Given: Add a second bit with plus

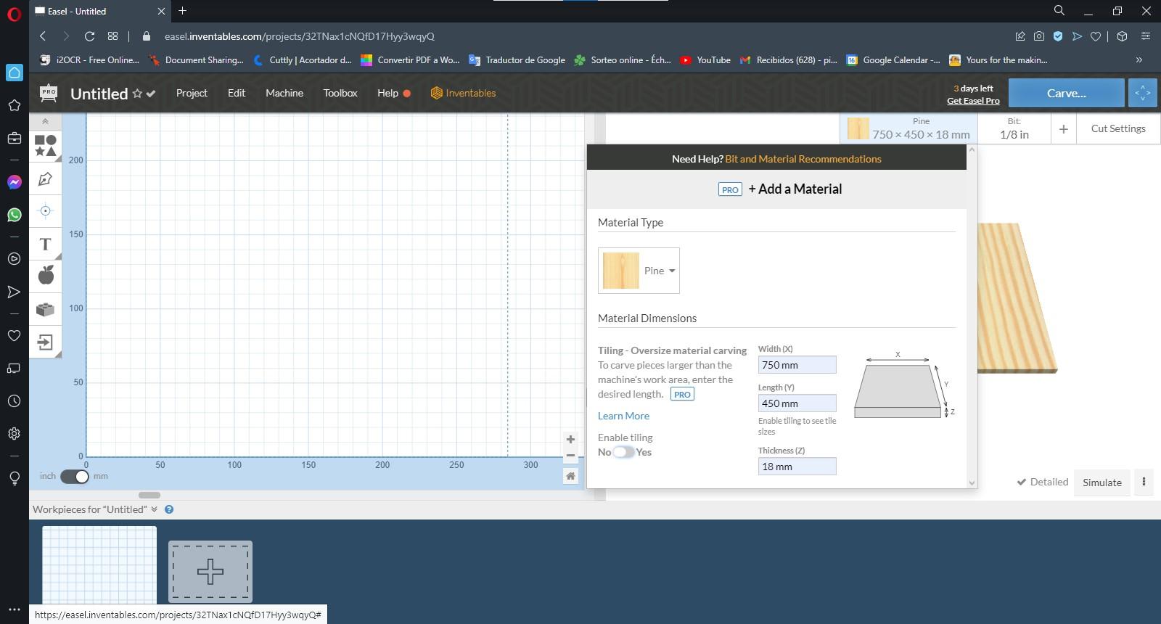Looking at the screenshot, I should coord(1063,129).
